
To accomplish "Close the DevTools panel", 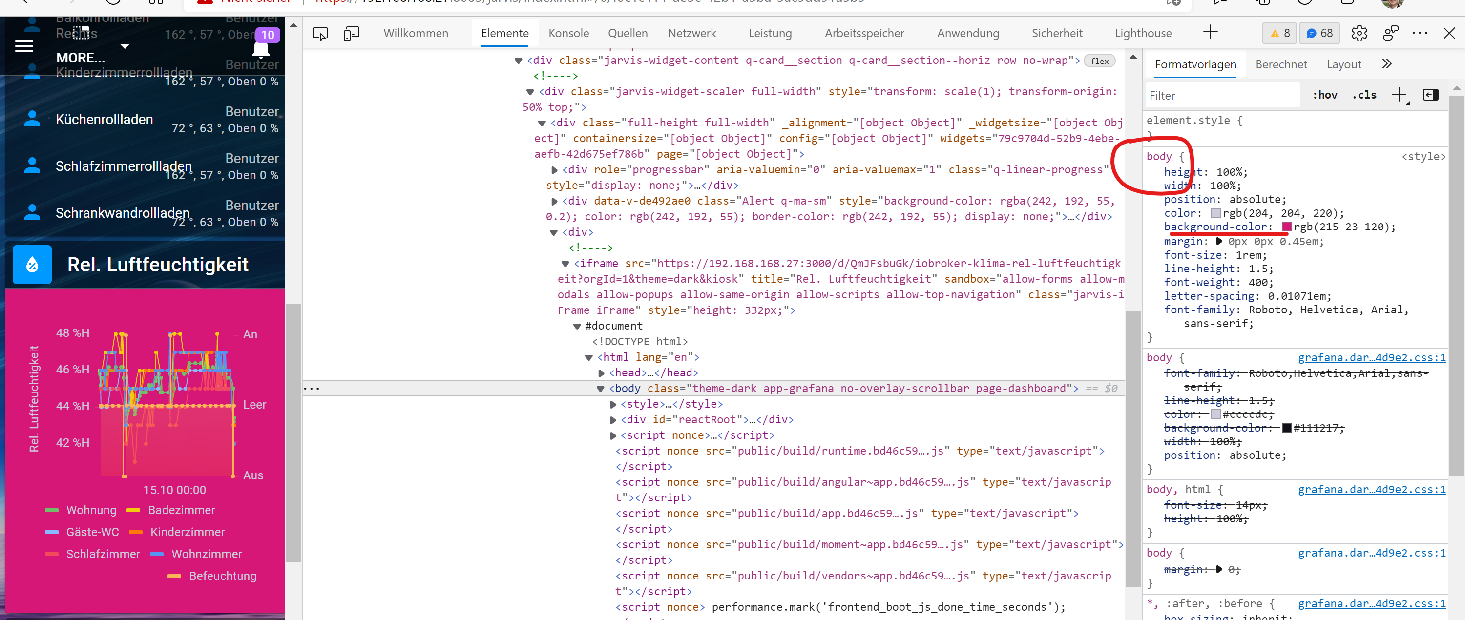I will tap(1449, 34).
